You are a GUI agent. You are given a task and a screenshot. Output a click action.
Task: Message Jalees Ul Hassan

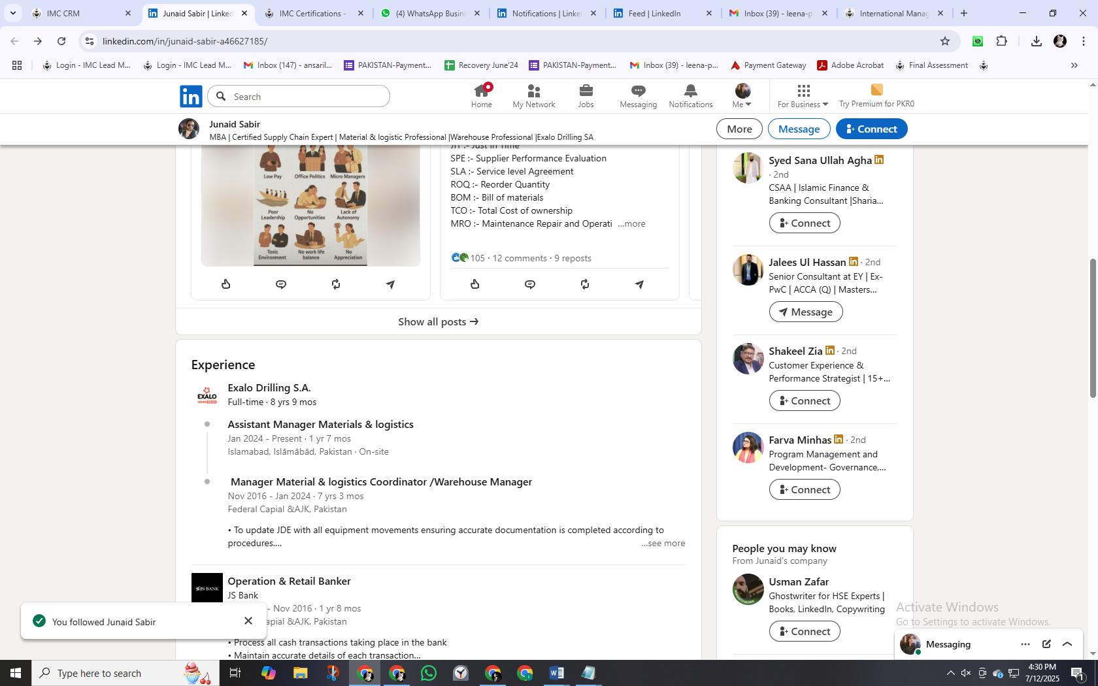(x=806, y=312)
